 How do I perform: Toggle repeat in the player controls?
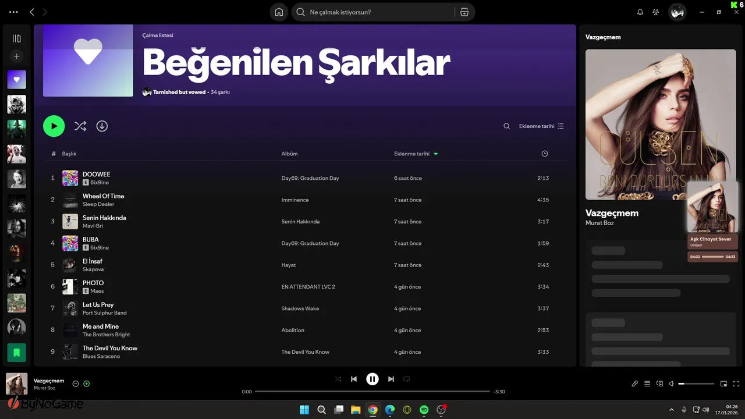(407, 379)
